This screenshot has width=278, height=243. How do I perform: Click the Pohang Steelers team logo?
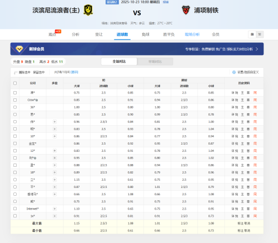click(186, 10)
